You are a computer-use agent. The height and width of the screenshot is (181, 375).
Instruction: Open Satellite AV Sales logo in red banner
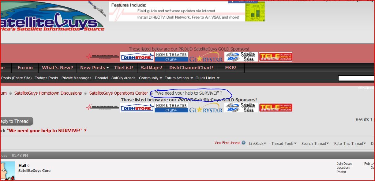pyautogui.click(x=241, y=57)
